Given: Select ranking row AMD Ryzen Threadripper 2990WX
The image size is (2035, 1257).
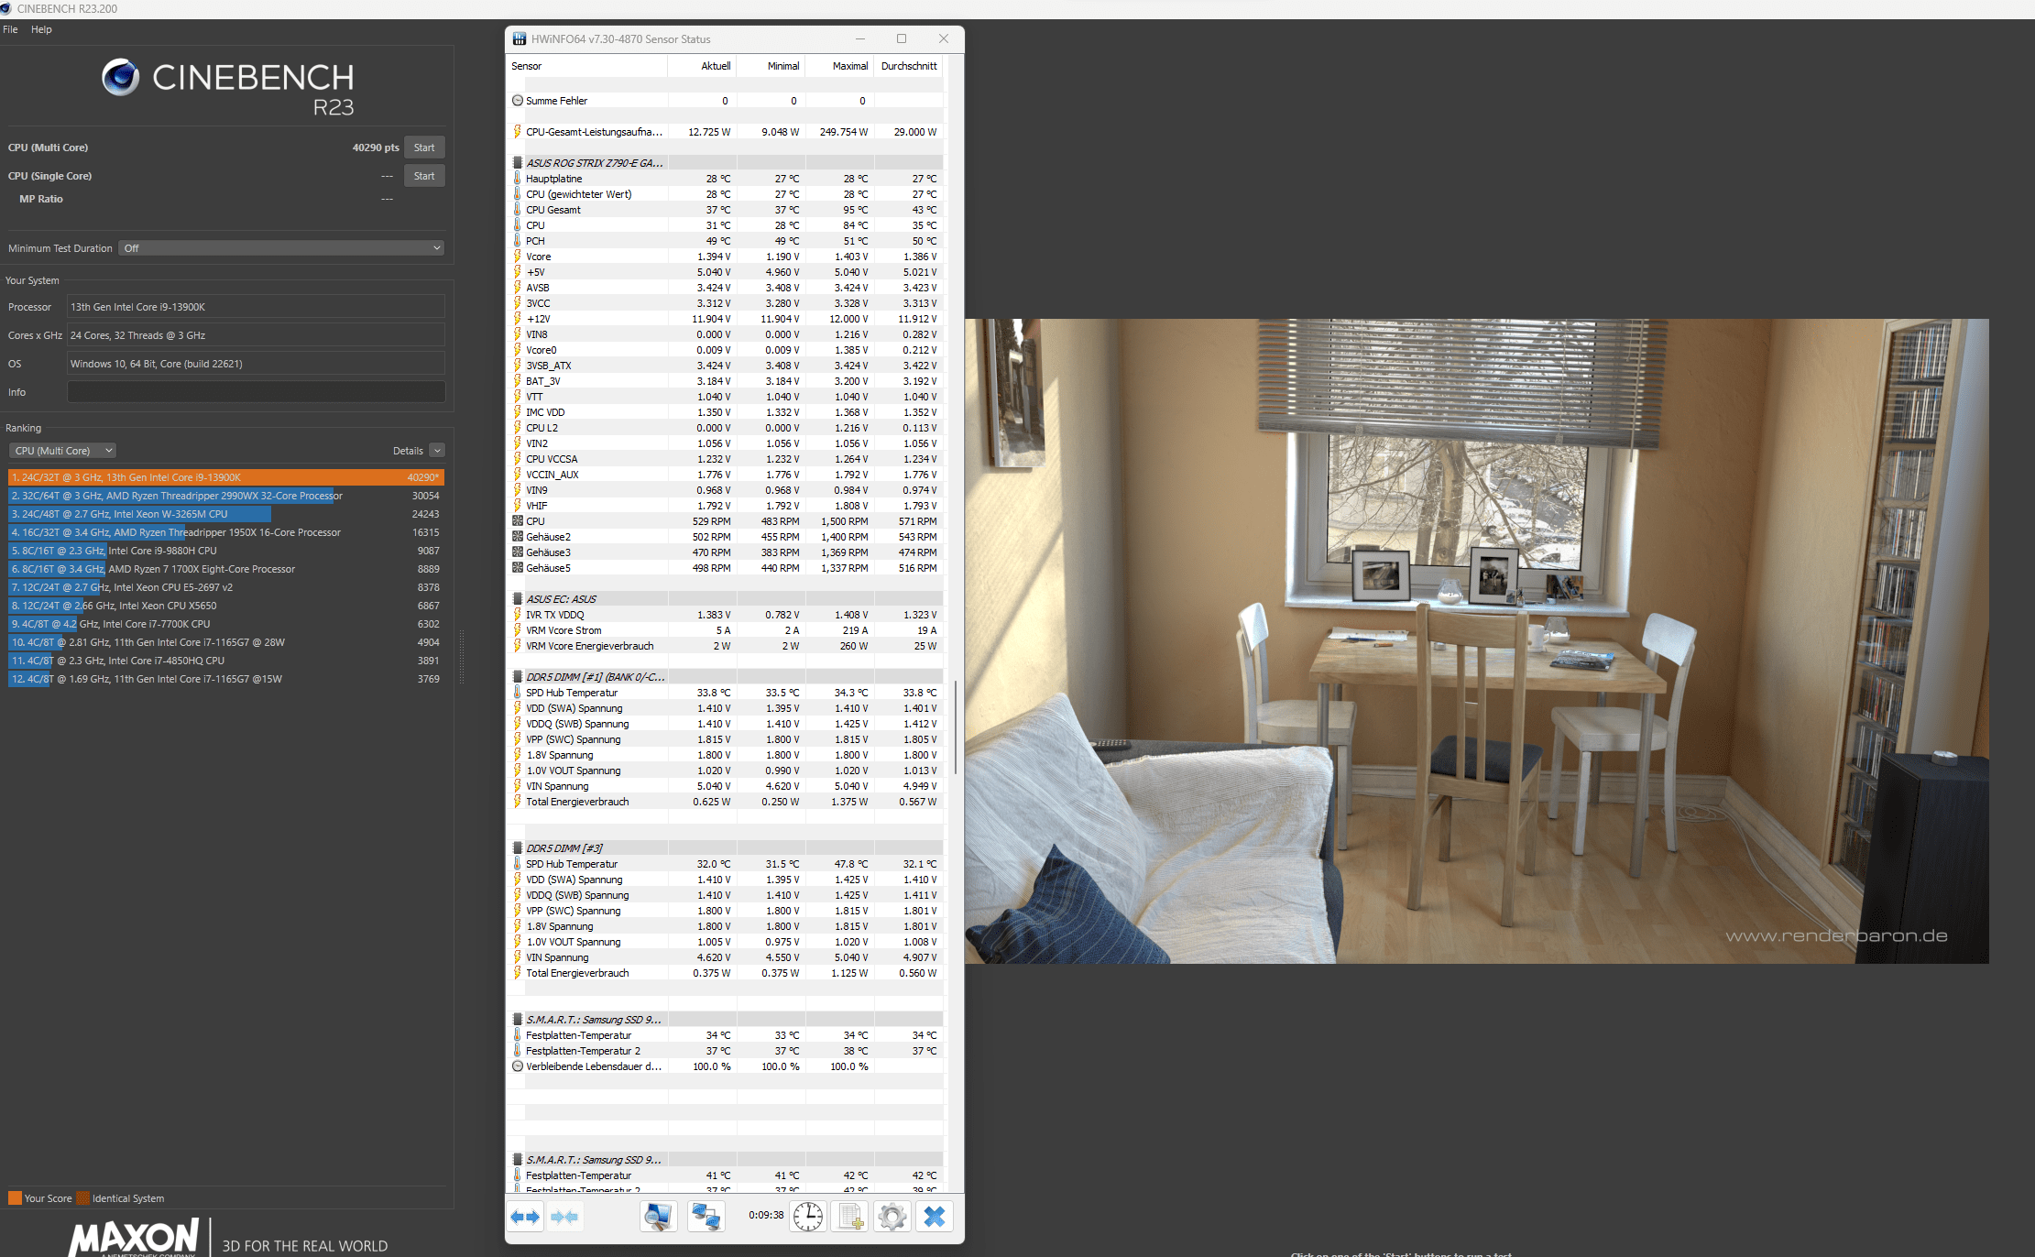Looking at the screenshot, I should tap(226, 496).
